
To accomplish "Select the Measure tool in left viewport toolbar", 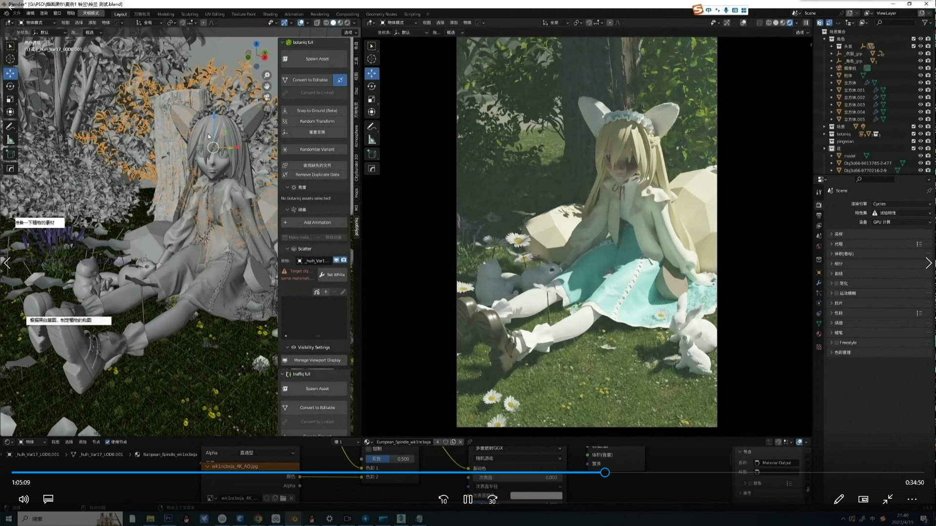I will 10,140.
